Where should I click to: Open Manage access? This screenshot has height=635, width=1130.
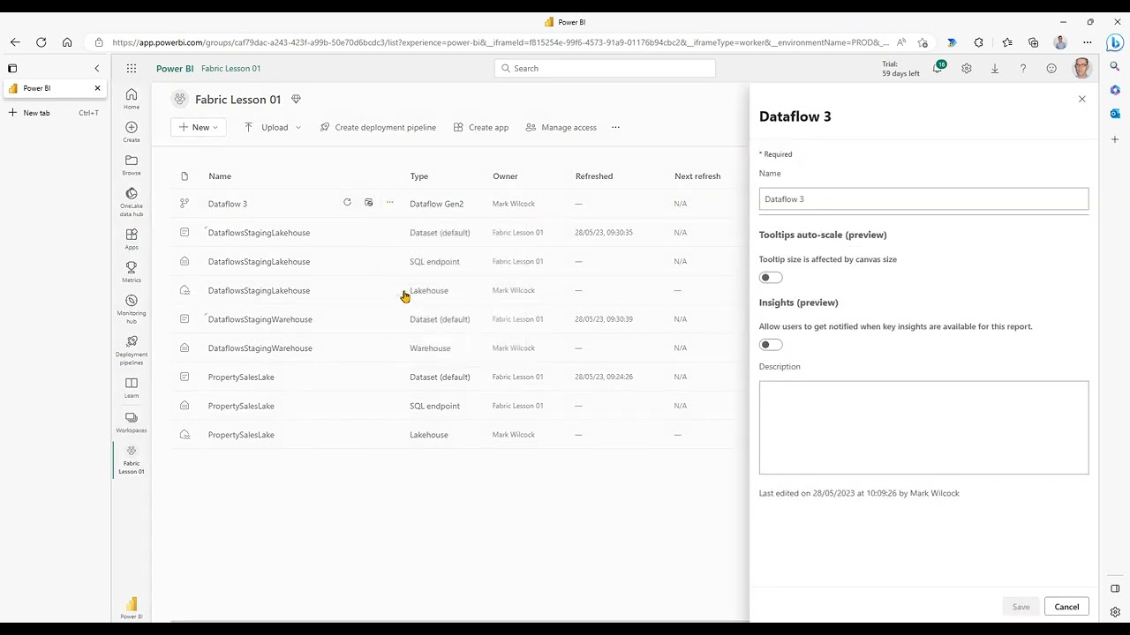561,127
